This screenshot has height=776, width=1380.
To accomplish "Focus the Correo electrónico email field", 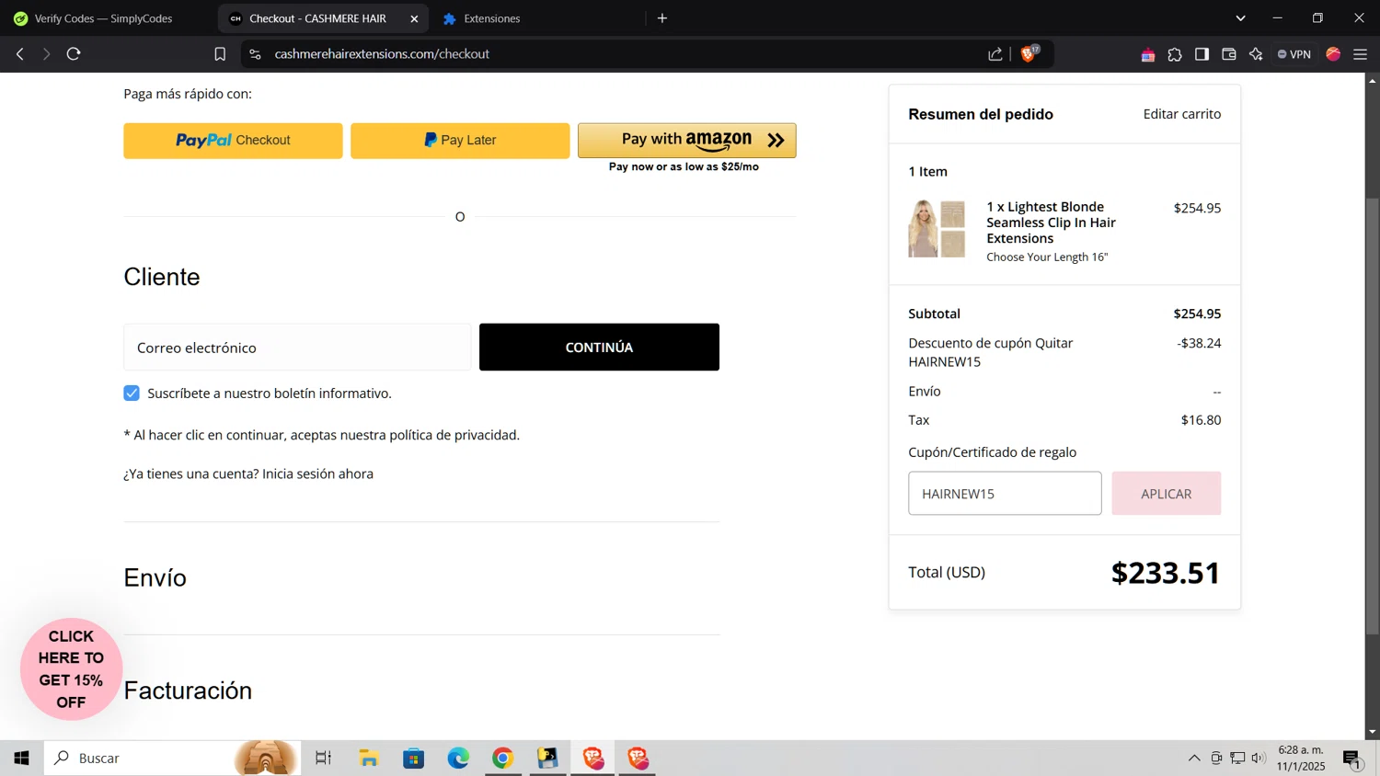I will pyautogui.click(x=297, y=348).
